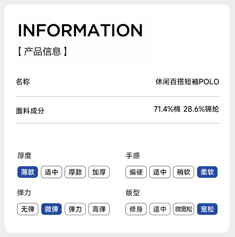235x237 pixels.
Task: Select the 微宽松 fit tag
Action: click(x=184, y=209)
